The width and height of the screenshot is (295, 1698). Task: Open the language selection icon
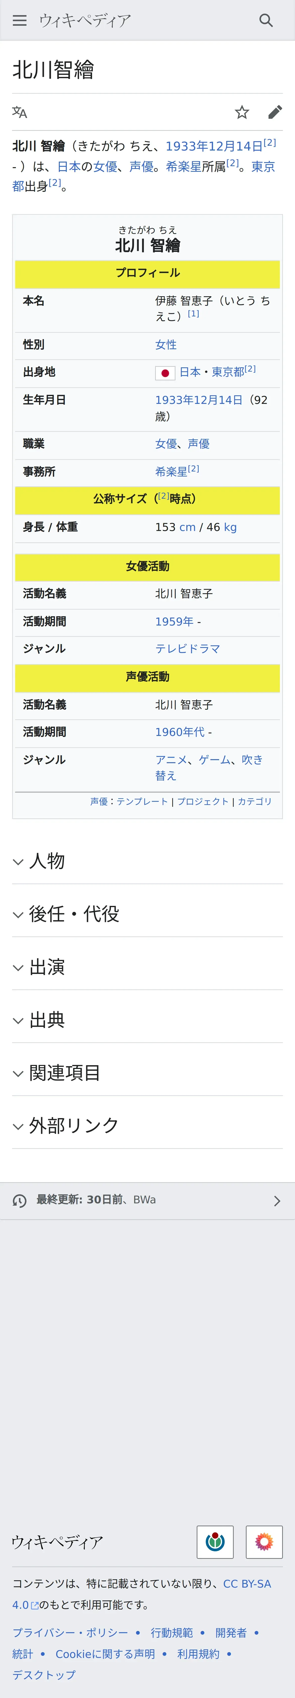20,112
